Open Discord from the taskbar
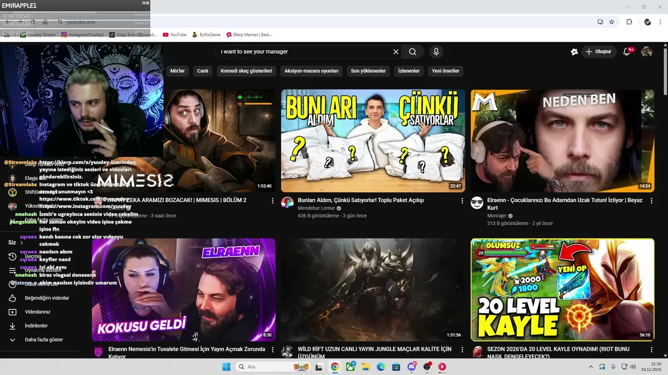Viewport: 668px width, 375px height. (412, 367)
